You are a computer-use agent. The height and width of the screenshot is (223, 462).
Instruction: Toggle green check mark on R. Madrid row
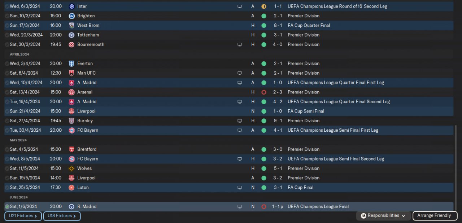(x=7, y=207)
